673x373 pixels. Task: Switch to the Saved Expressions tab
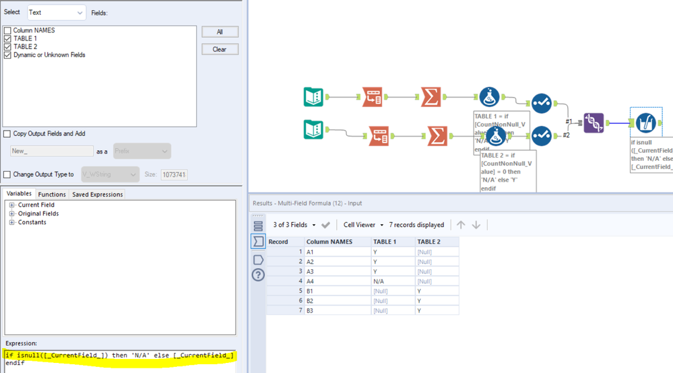pos(98,194)
